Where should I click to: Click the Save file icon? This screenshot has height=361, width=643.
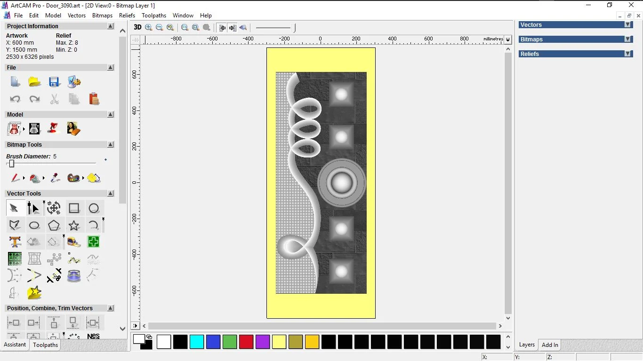coord(54,82)
